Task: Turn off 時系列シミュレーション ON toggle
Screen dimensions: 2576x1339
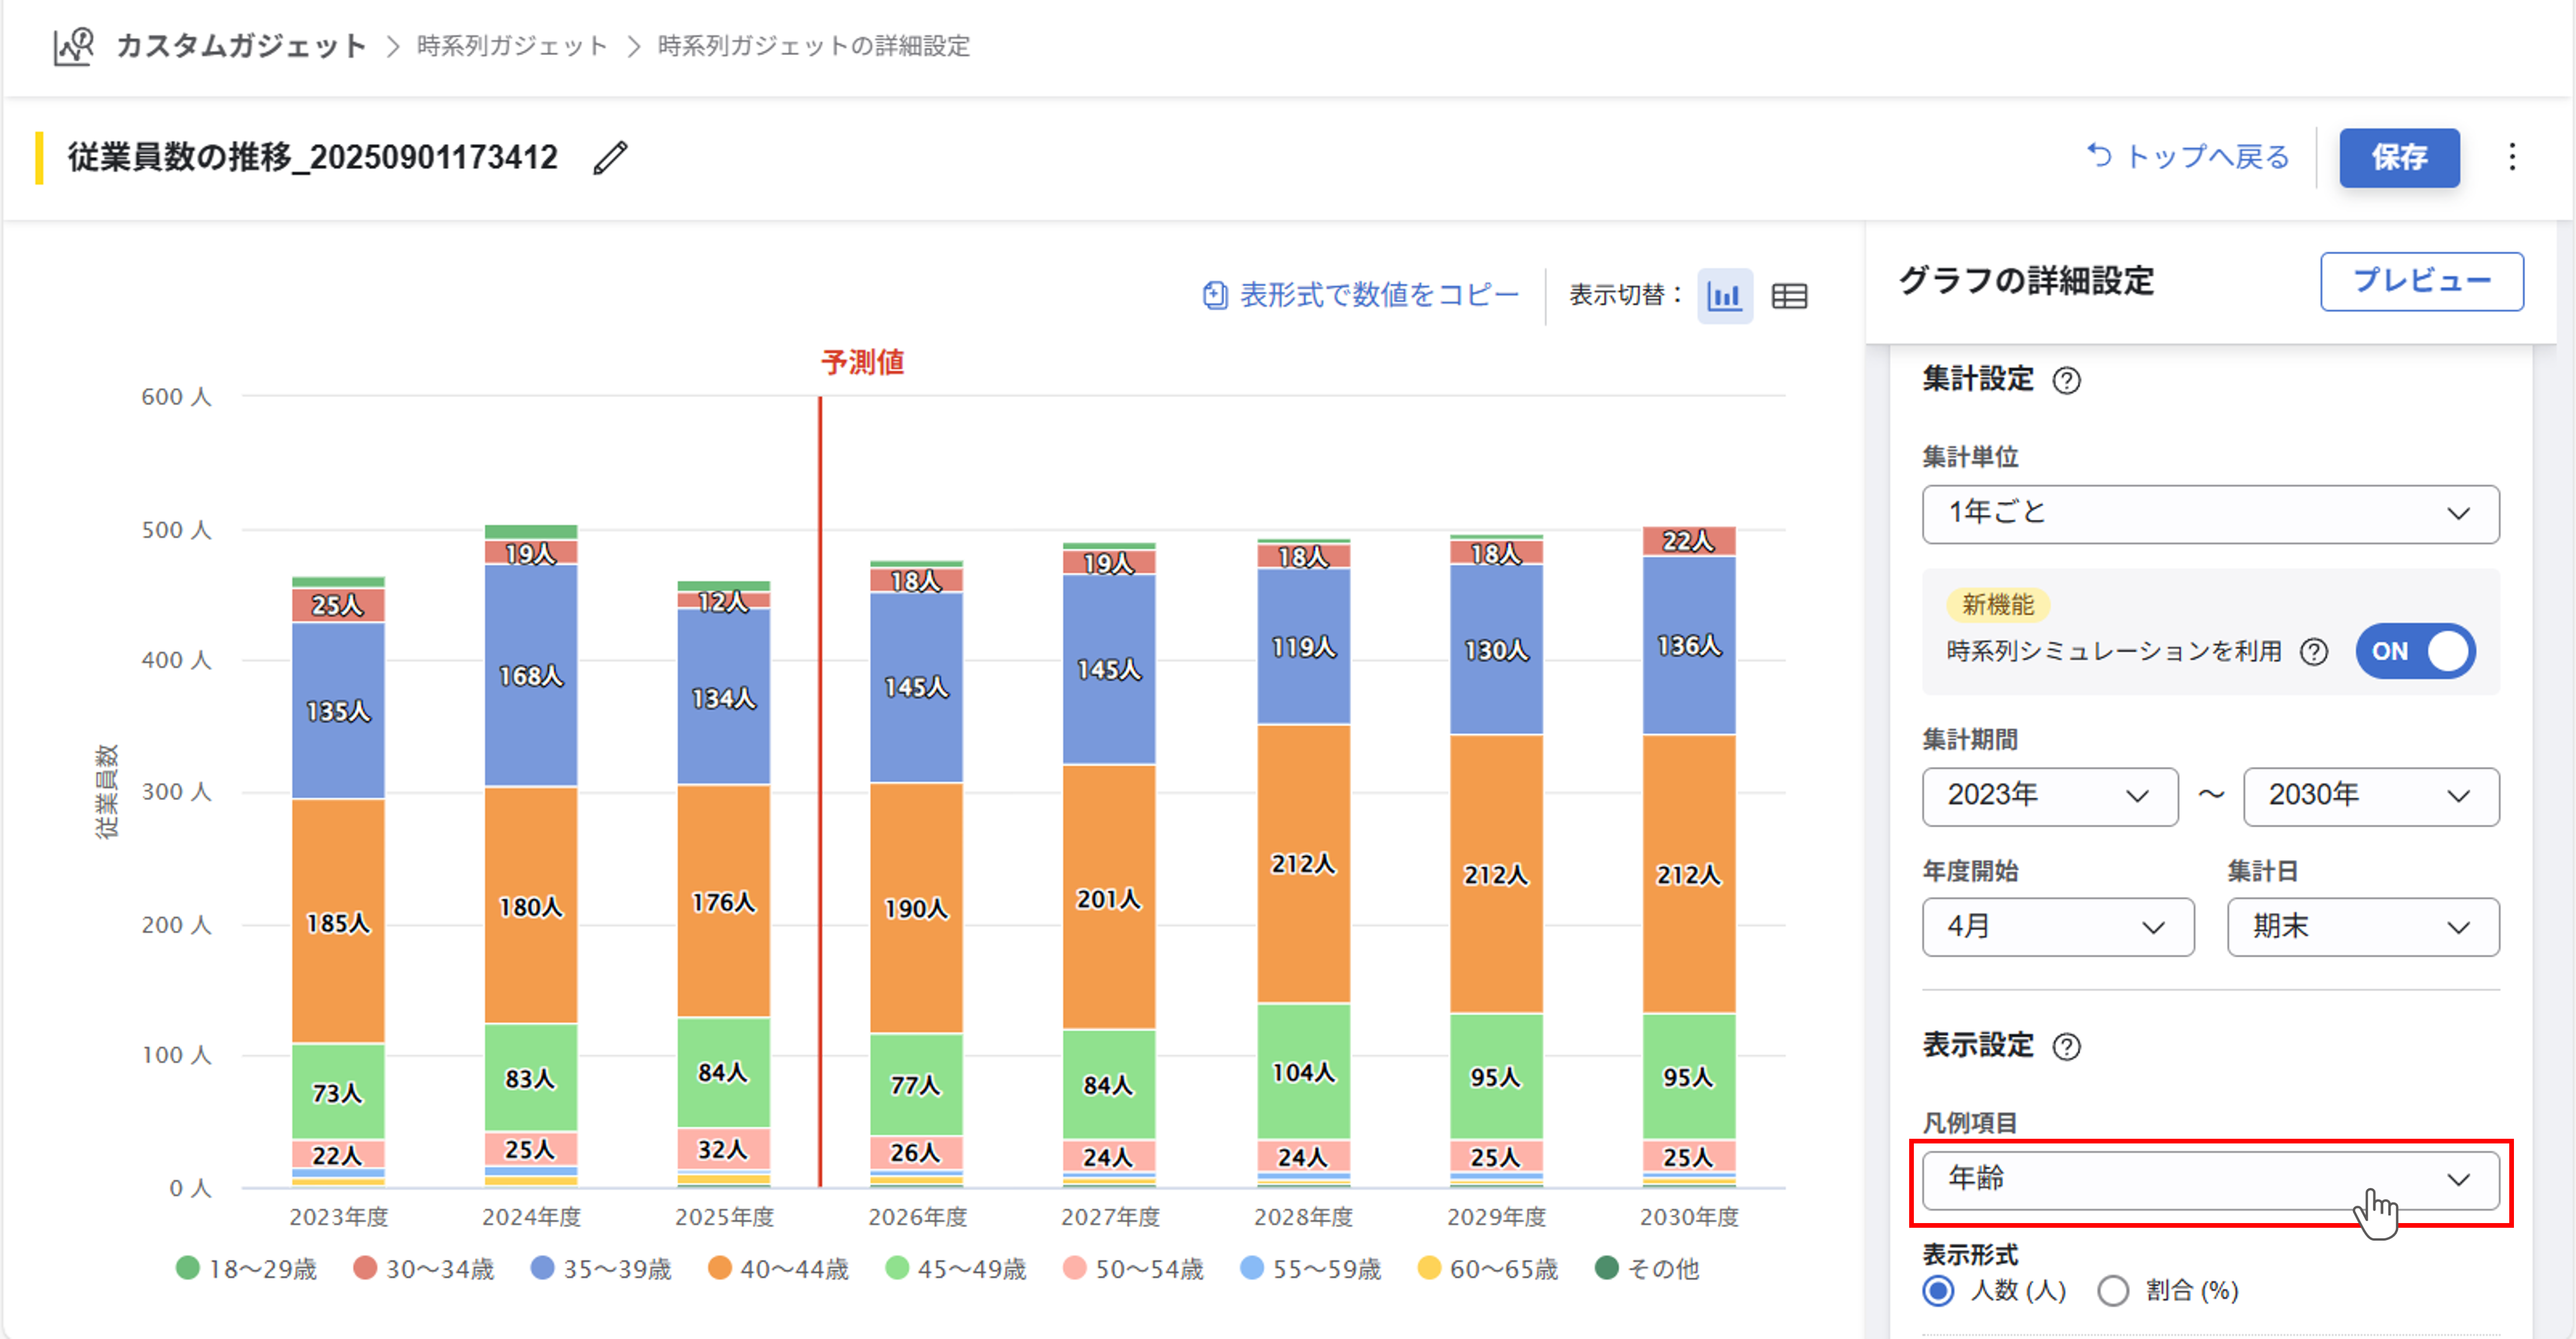Action: [2415, 652]
